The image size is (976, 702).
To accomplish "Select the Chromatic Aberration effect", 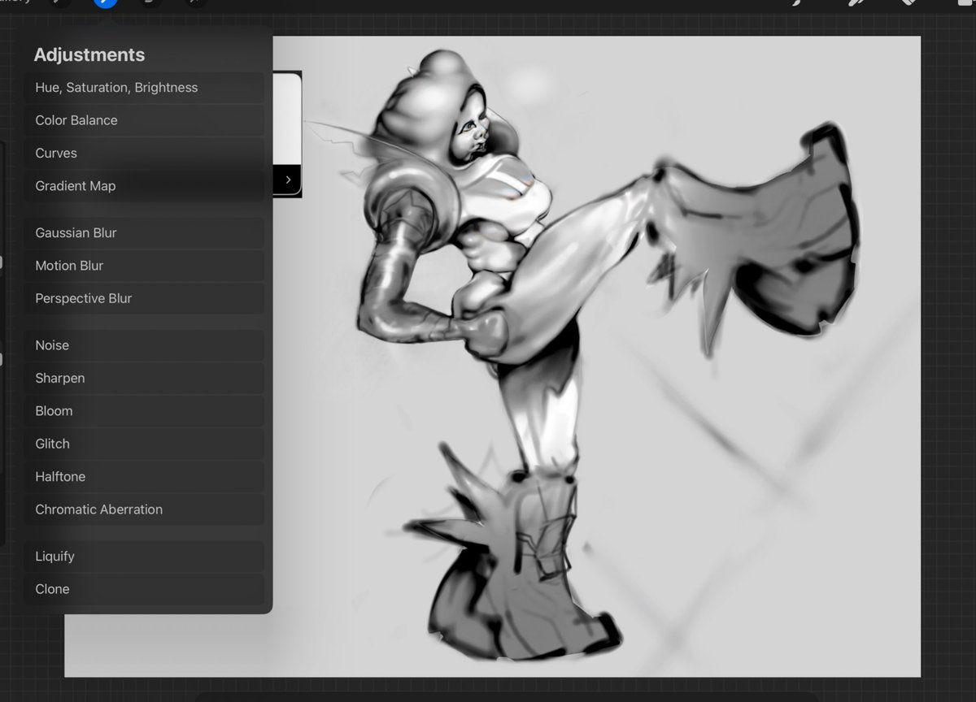I will 98,509.
